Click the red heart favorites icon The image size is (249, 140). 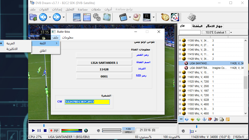click(210, 119)
